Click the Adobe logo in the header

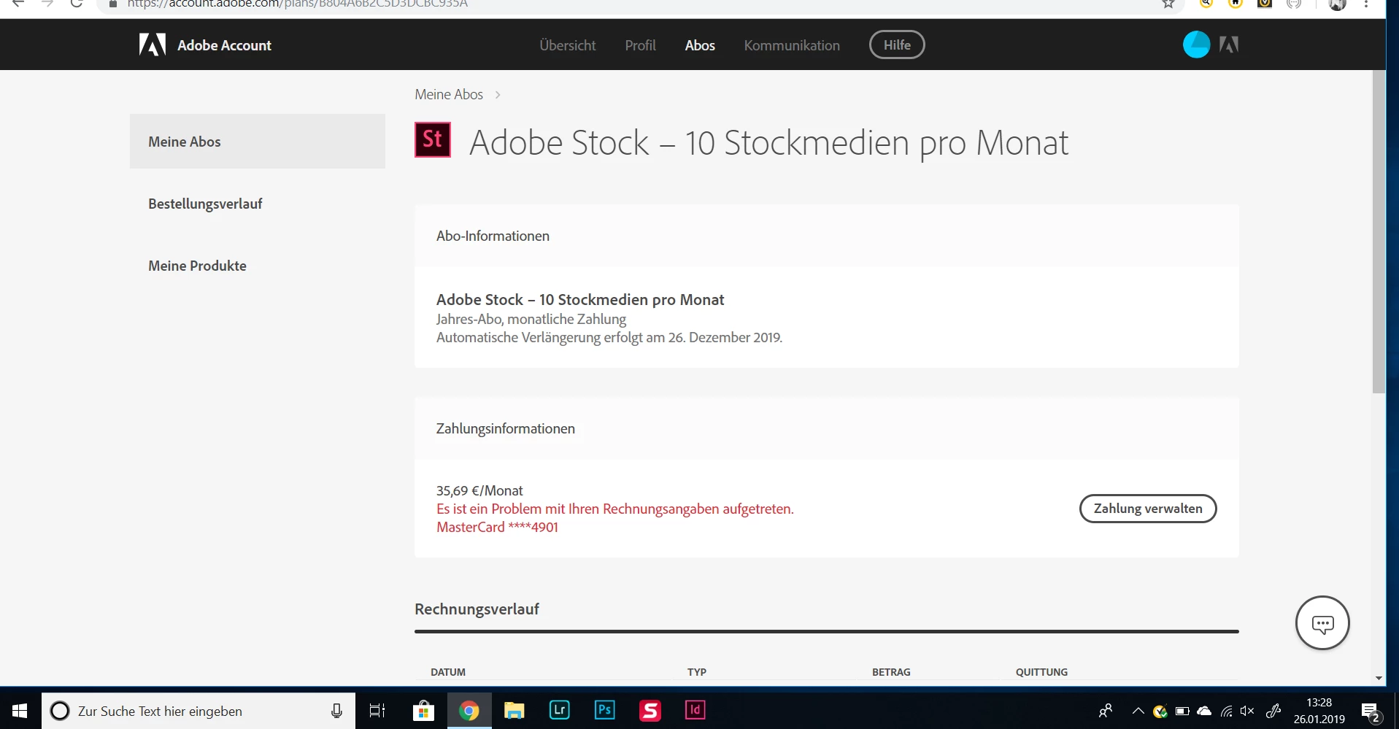click(153, 45)
